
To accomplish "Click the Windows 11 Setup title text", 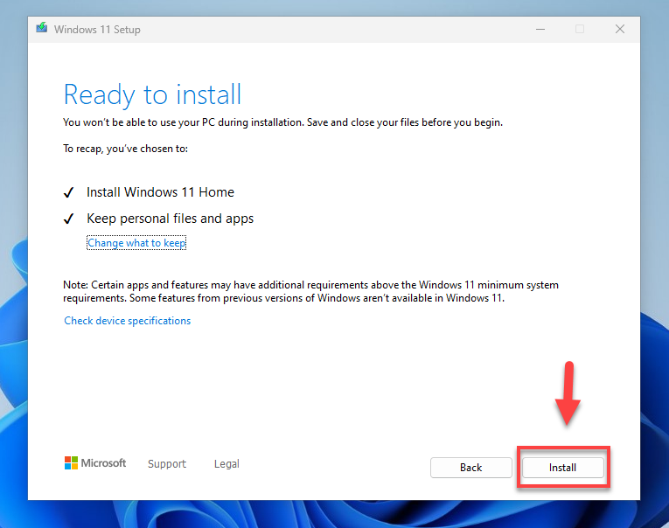I will pos(97,30).
